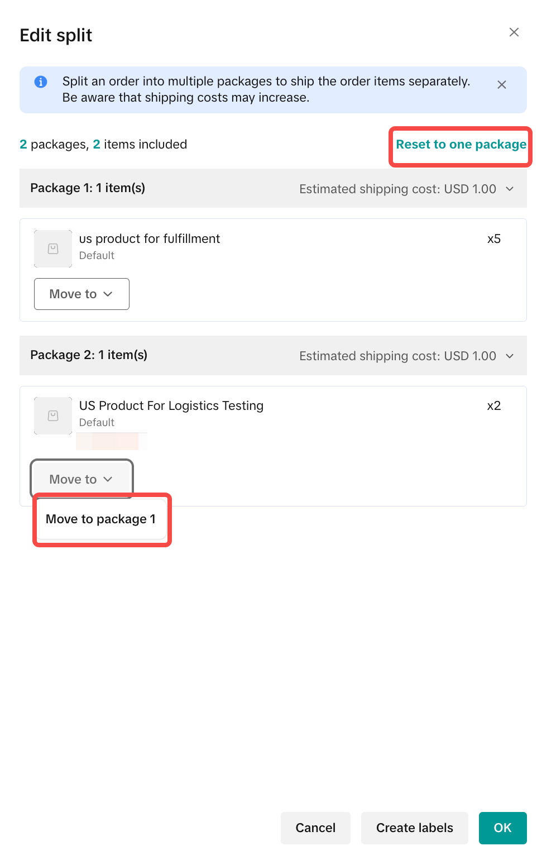Expand Package 1 shipping cost chevron
The width and height of the screenshot is (537, 860).
point(510,189)
